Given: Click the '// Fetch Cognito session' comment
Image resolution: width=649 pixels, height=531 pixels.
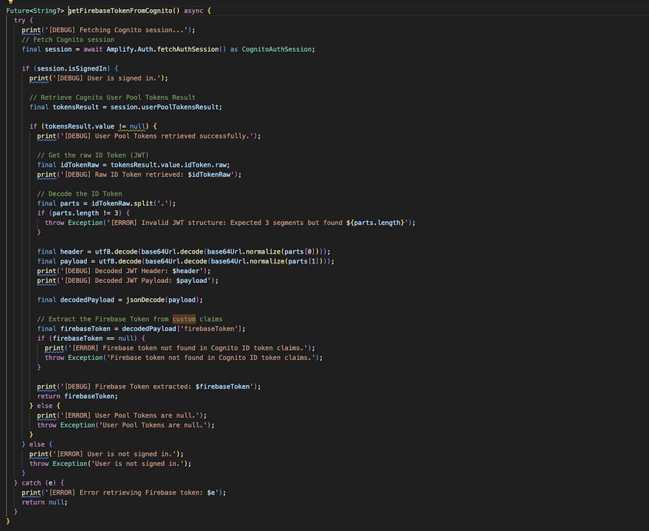Looking at the screenshot, I should pyautogui.click(x=68, y=40).
